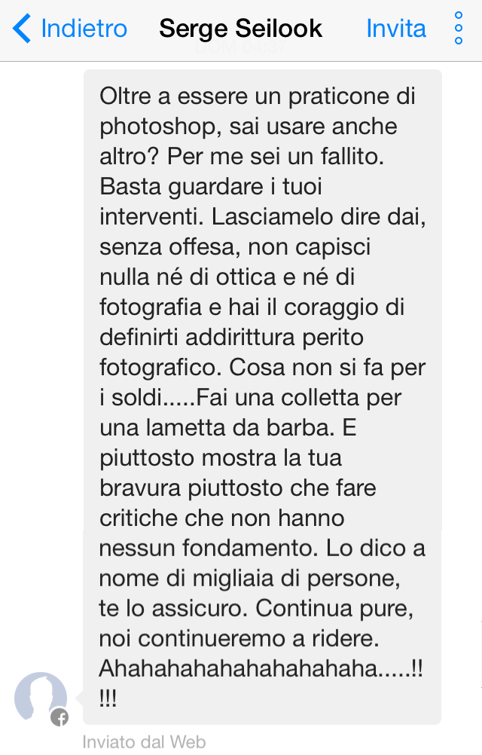The width and height of the screenshot is (482, 755).
Task: Tap the phrase 'Cosa non si fa per'
Action: [x=327, y=368]
